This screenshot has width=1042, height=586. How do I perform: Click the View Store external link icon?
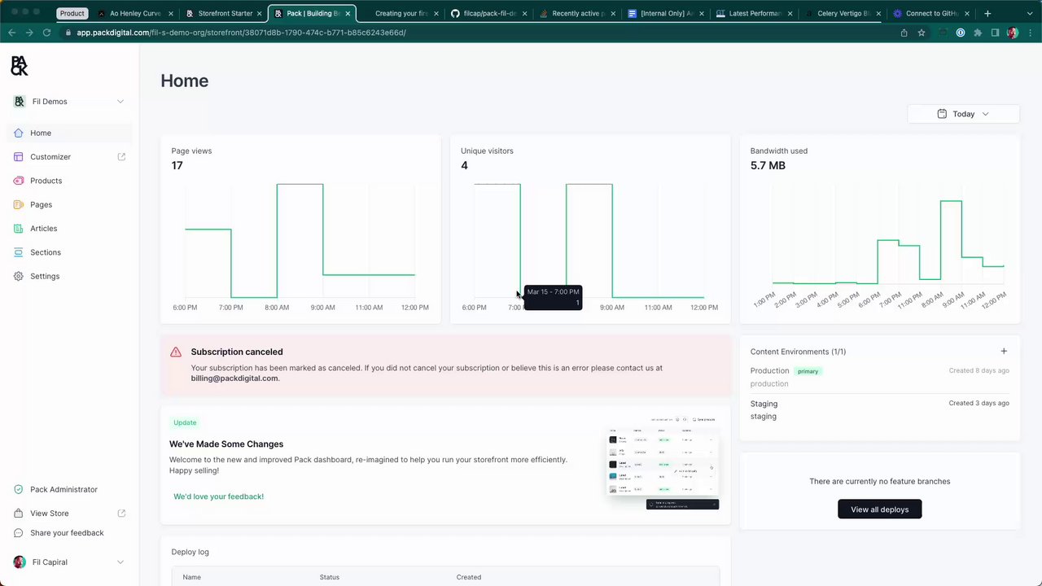pos(121,514)
